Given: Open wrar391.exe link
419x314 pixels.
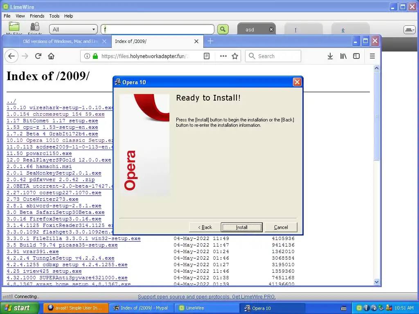Looking at the screenshot, I should [x=33, y=251].
